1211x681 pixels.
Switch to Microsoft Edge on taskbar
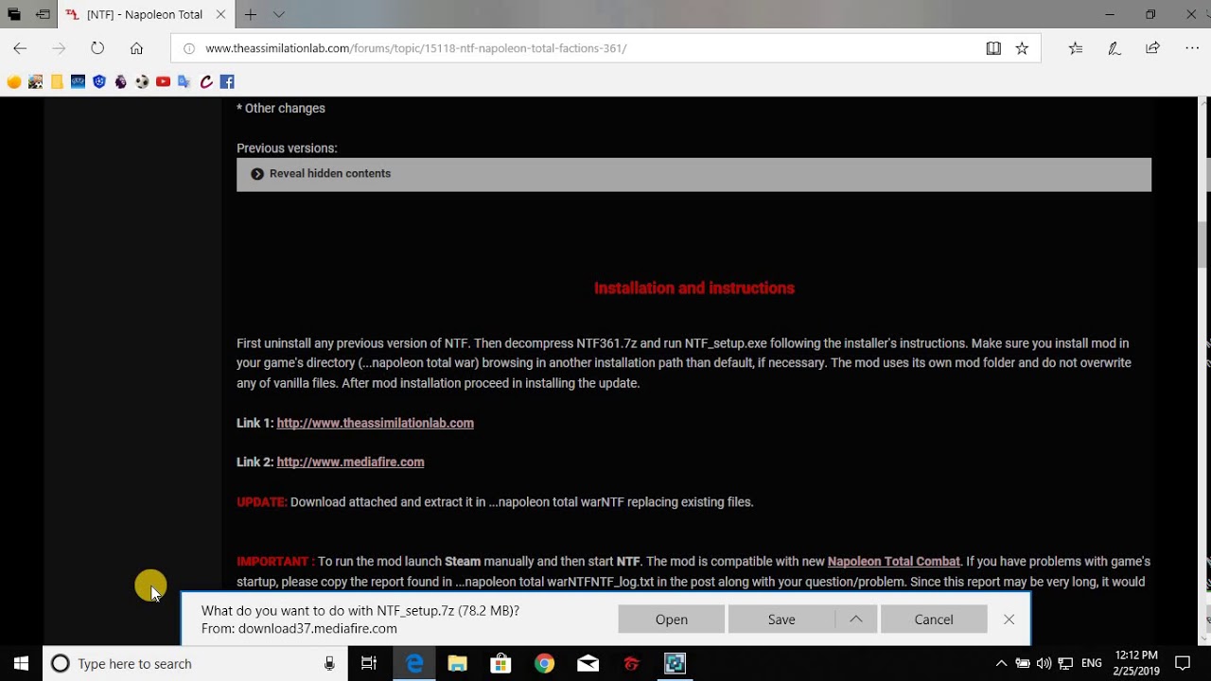[x=414, y=664]
